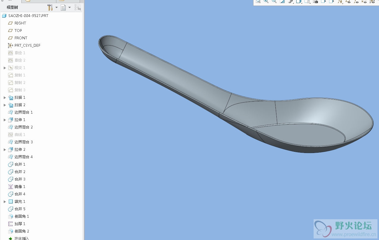Image resolution: width=379 pixels, height=240 pixels.
Task: Select hidden curve 曲线 1
Action: [x=17, y=134]
